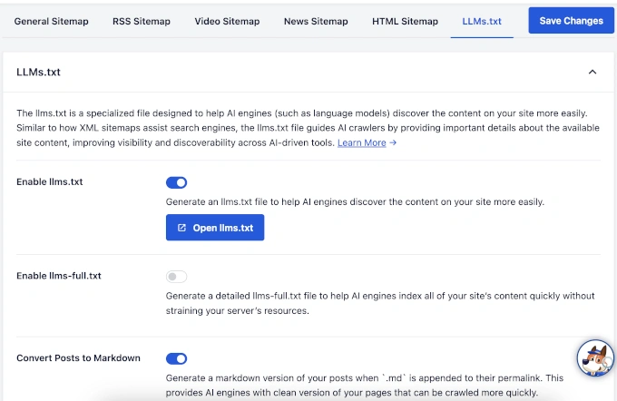
Task: Open the RSS Sitemap tab
Action: coord(142,21)
